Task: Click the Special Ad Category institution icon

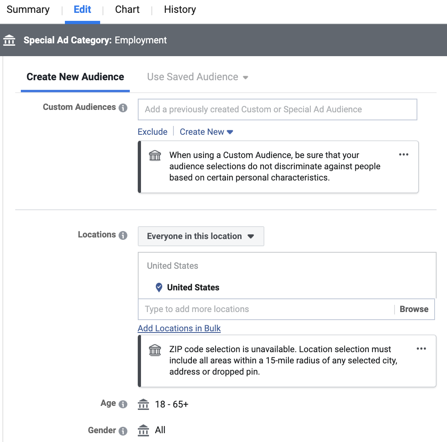Action: [9, 41]
